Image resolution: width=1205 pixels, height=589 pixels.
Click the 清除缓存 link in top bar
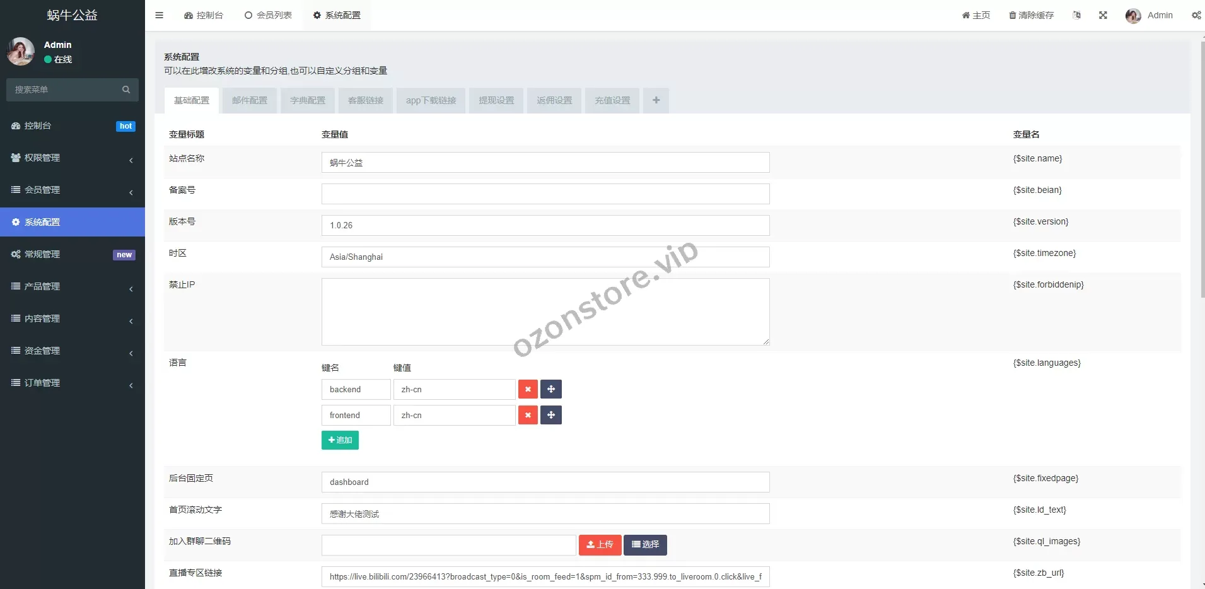pos(1031,15)
